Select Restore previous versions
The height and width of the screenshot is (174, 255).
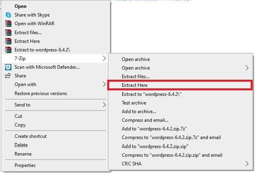click(x=41, y=93)
